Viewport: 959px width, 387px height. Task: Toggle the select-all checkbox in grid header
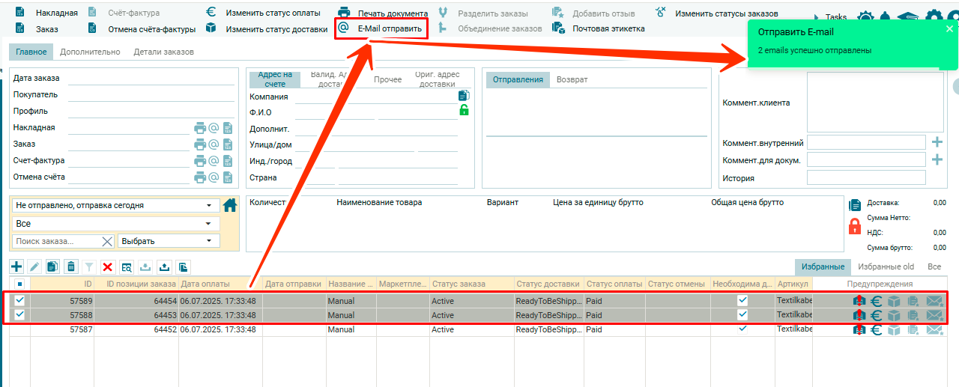tap(19, 284)
